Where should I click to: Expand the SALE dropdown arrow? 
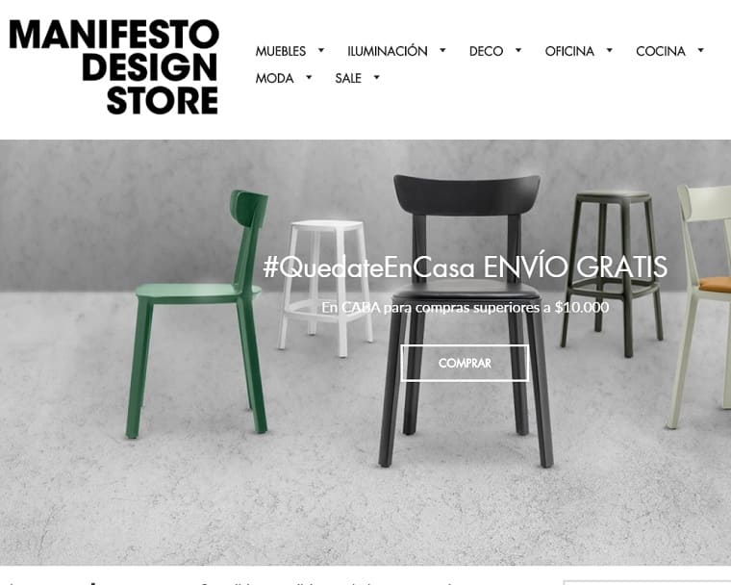point(377,77)
